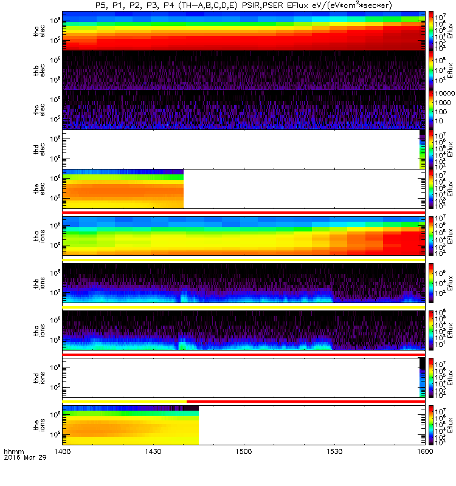Viewport: 456px width, 486px height.
Task: Click the colored data in the ions spectrogram
Action: [131, 425]
